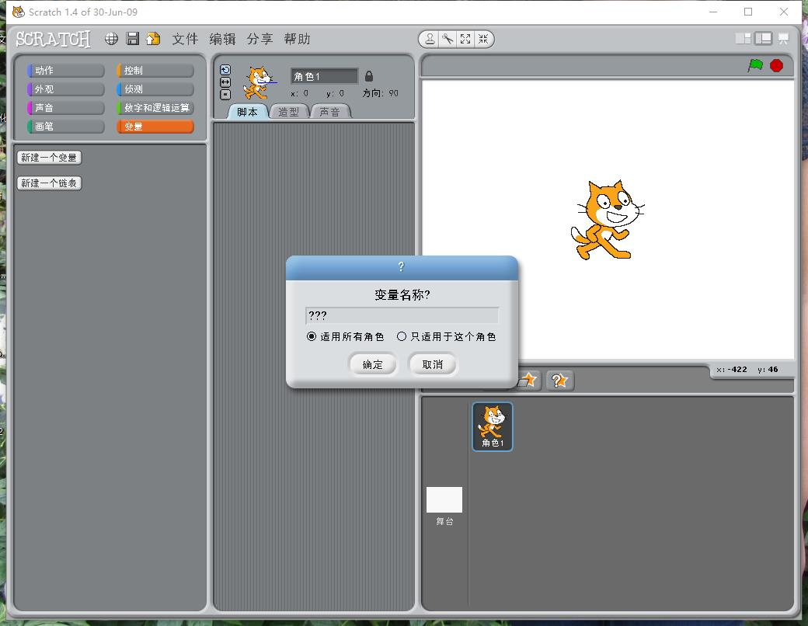
Task: Switch to the 声音 tab beside 造型
Action: 329,112
